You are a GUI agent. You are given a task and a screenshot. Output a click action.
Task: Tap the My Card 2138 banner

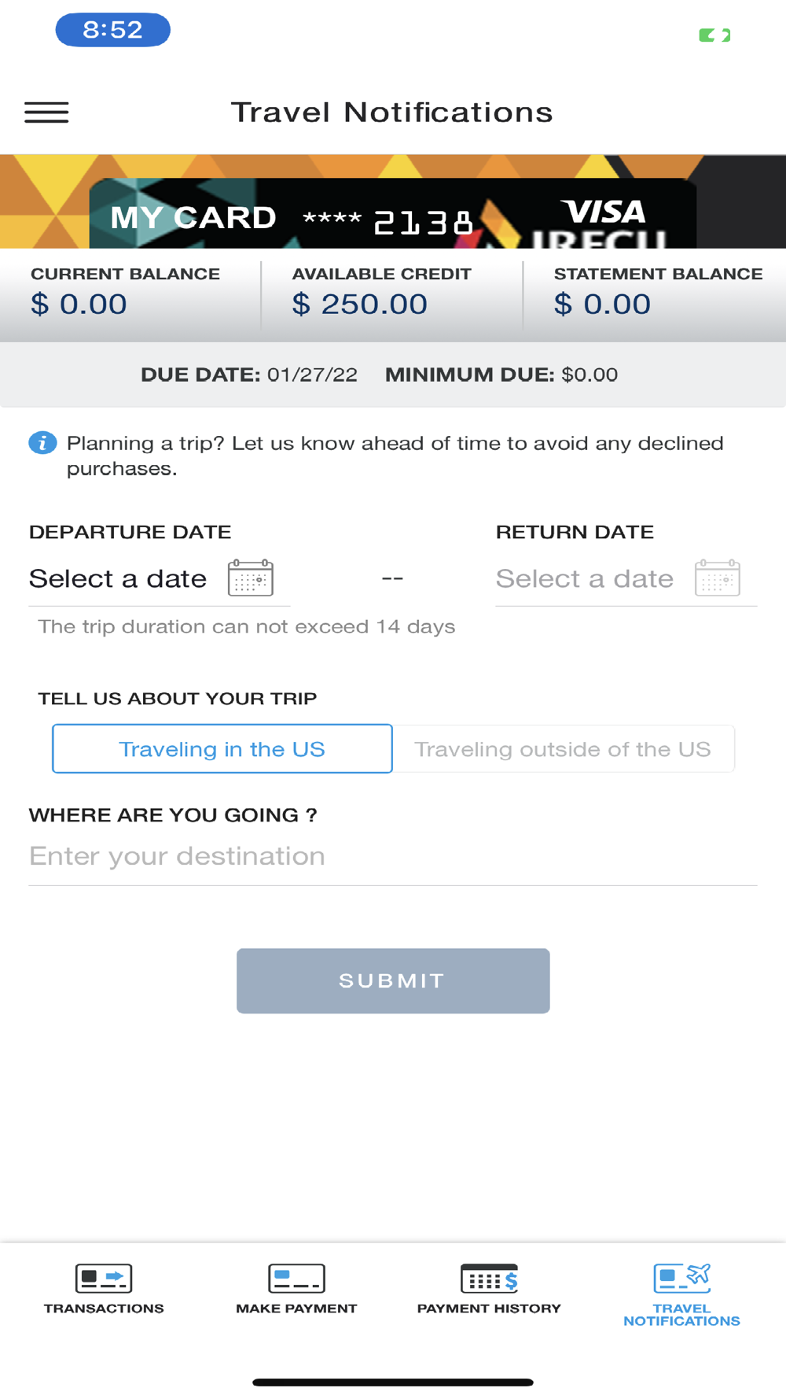click(393, 213)
